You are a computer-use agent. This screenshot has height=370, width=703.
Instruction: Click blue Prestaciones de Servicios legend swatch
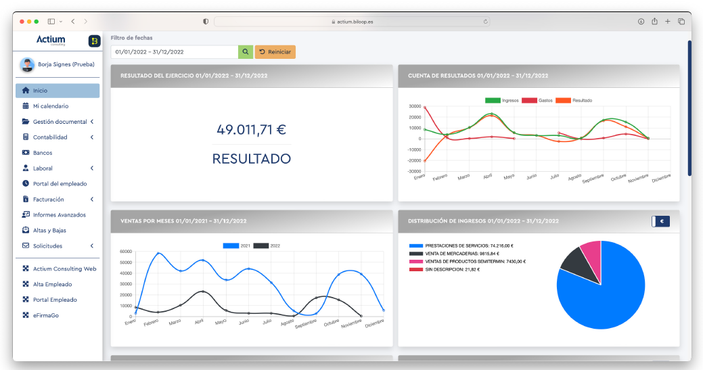(415, 246)
